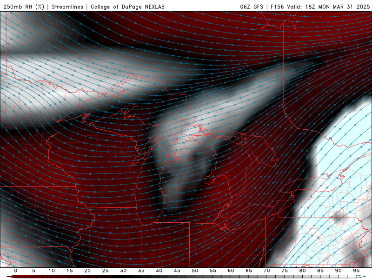Click the '250mb RH (%)' title text
Viewport: 372px width, 279px height.
[x=24, y=7]
